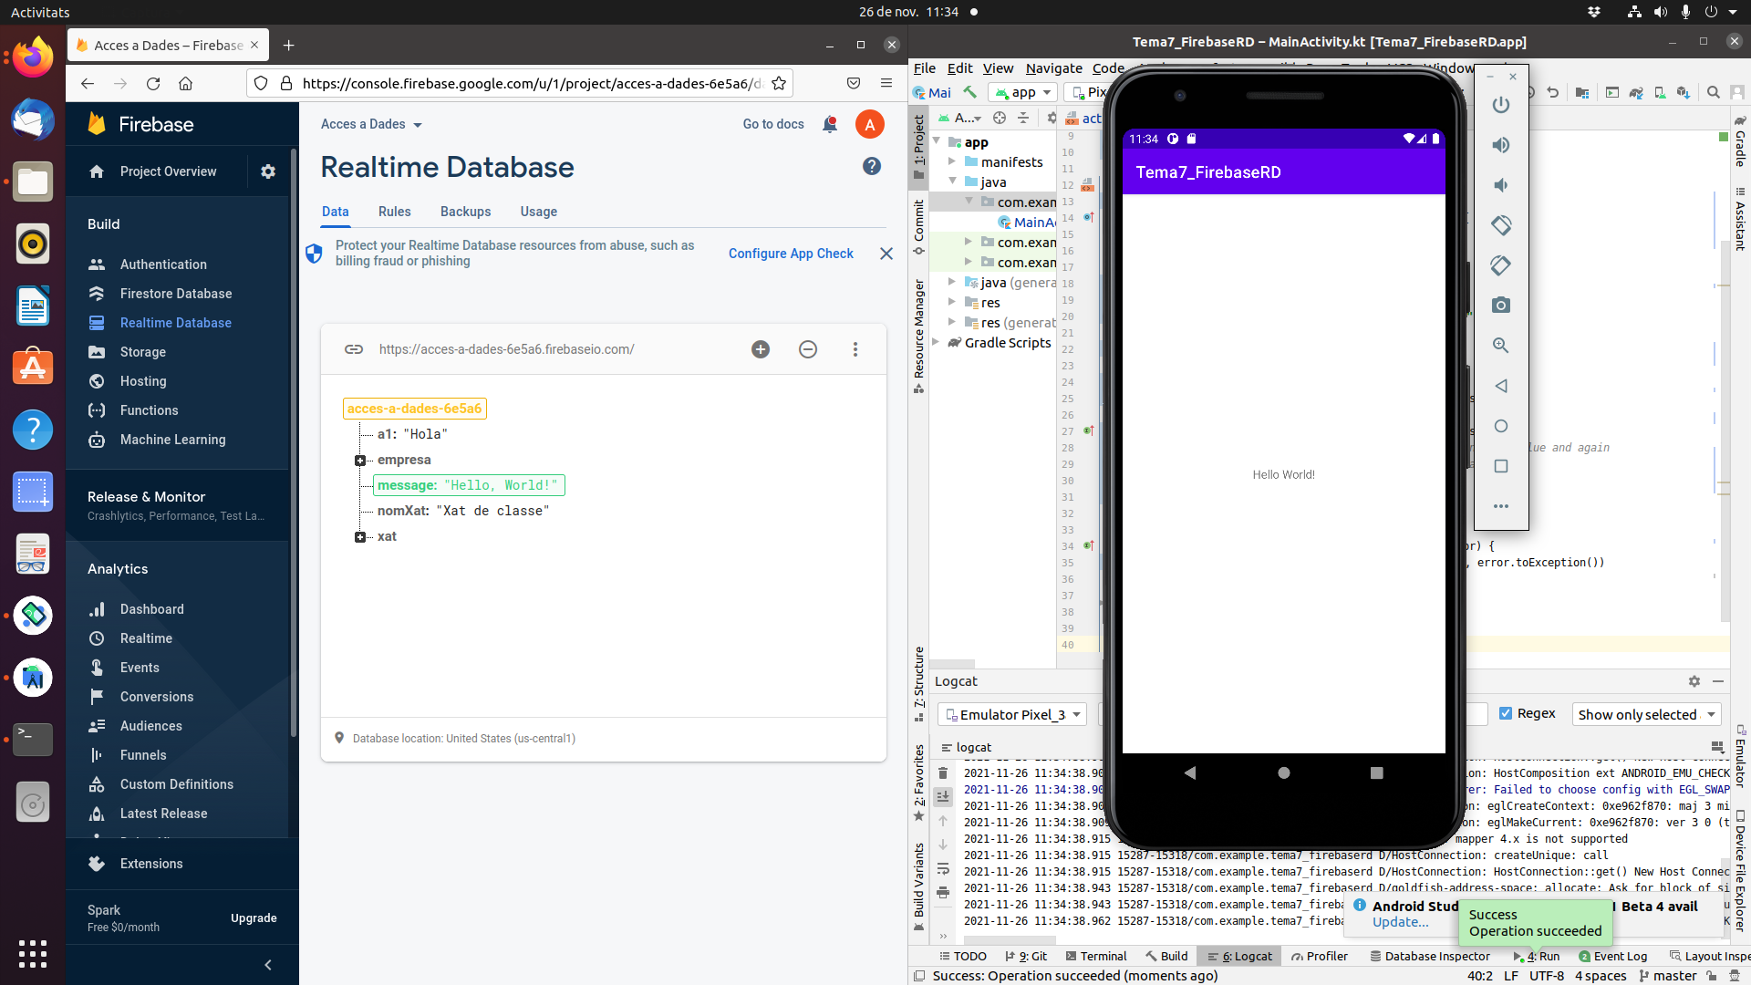1751x985 pixels.
Task: Click the emulator power button icon
Action: [x=1500, y=105]
